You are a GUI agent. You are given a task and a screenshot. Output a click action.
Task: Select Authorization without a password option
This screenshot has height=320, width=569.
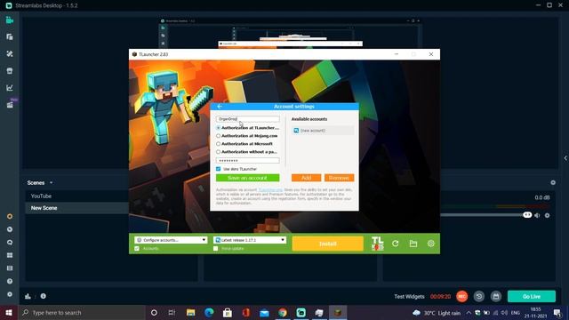[218, 152]
